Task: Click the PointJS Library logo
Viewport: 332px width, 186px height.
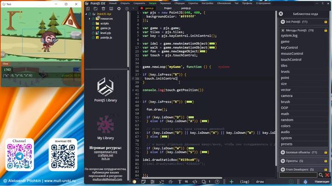Action: pyautogui.click(x=105, y=87)
